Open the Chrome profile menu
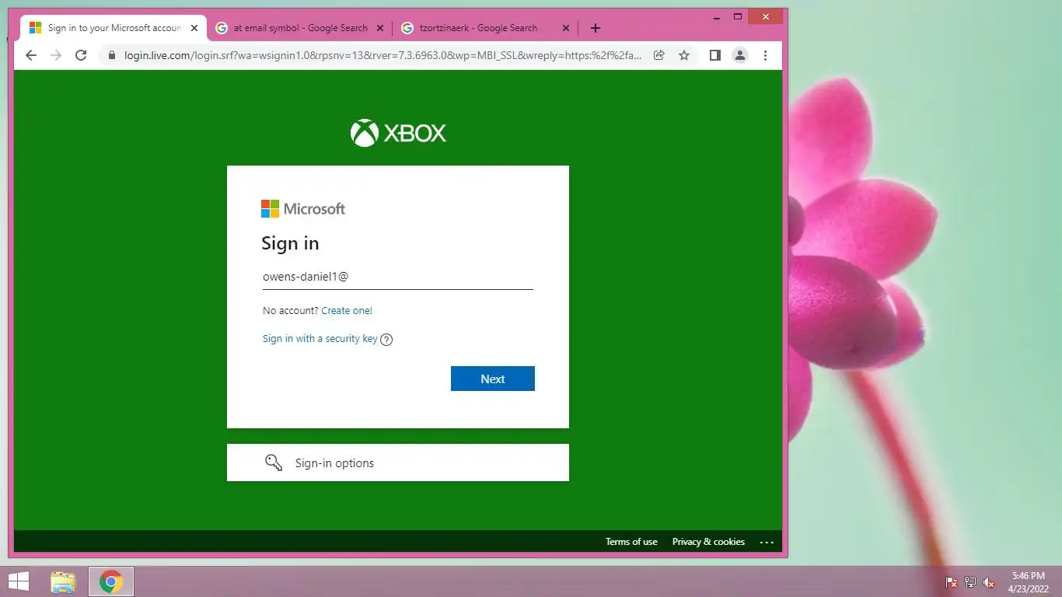Image resolution: width=1062 pixels, height=597 pixels. 740,55
